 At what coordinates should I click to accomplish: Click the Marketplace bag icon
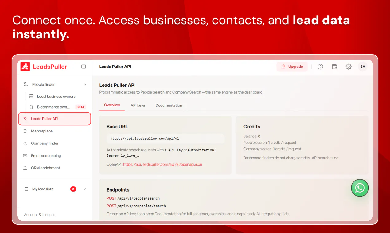pos(25,131)
